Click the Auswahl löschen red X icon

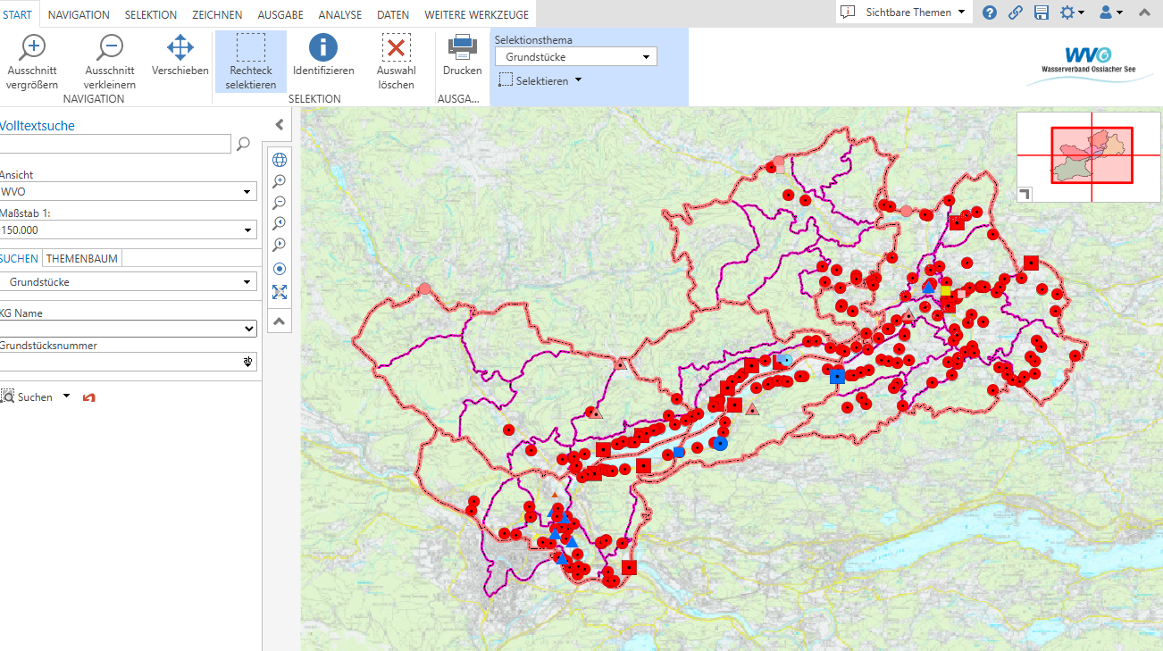pyautogui.click(x=396, y=48)
